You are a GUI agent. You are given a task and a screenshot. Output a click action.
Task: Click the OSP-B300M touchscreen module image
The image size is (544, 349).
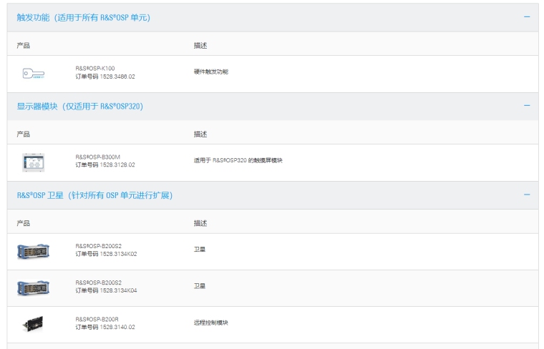click(33, 161)
